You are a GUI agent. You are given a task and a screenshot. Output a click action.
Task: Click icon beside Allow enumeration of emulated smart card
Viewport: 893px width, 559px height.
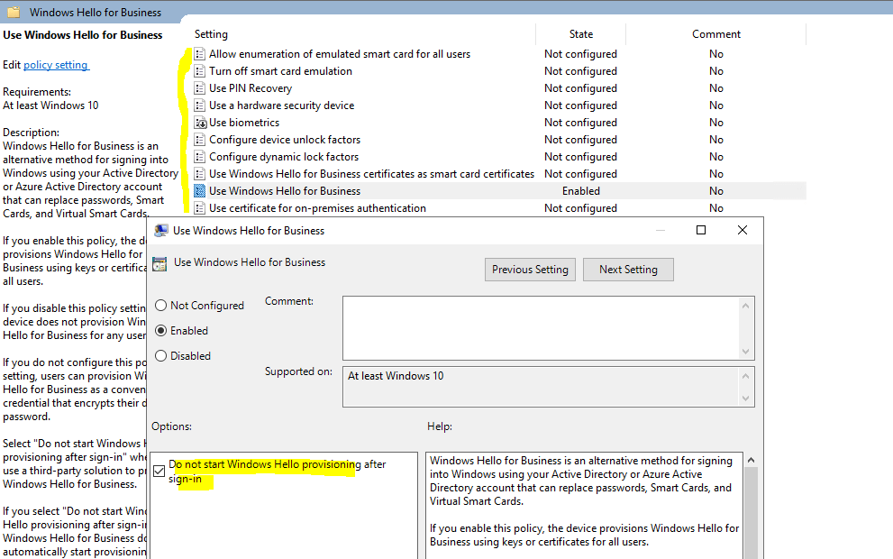coord(199,54)
